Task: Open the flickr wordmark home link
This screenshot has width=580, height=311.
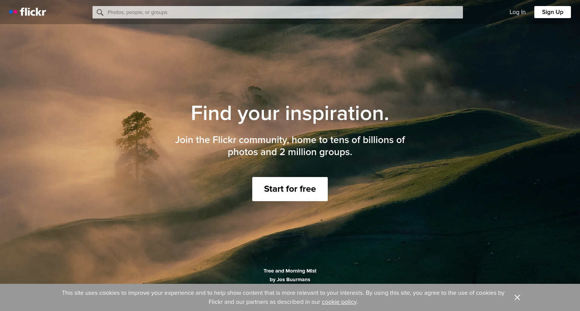Action: [x=33, y=12]
